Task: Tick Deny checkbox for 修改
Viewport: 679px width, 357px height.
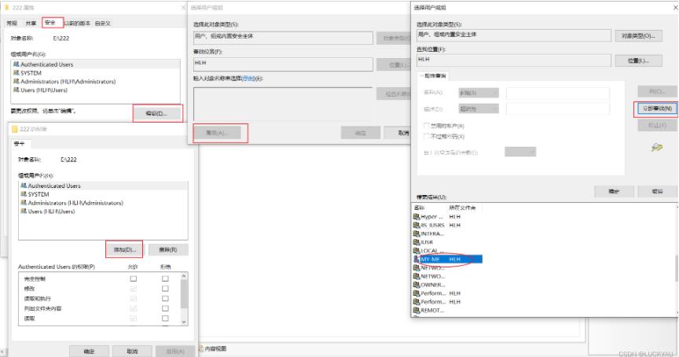Action: (165, 289)
